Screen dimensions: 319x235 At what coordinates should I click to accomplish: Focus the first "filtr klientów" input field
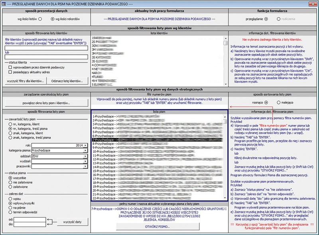click(46, 48)
